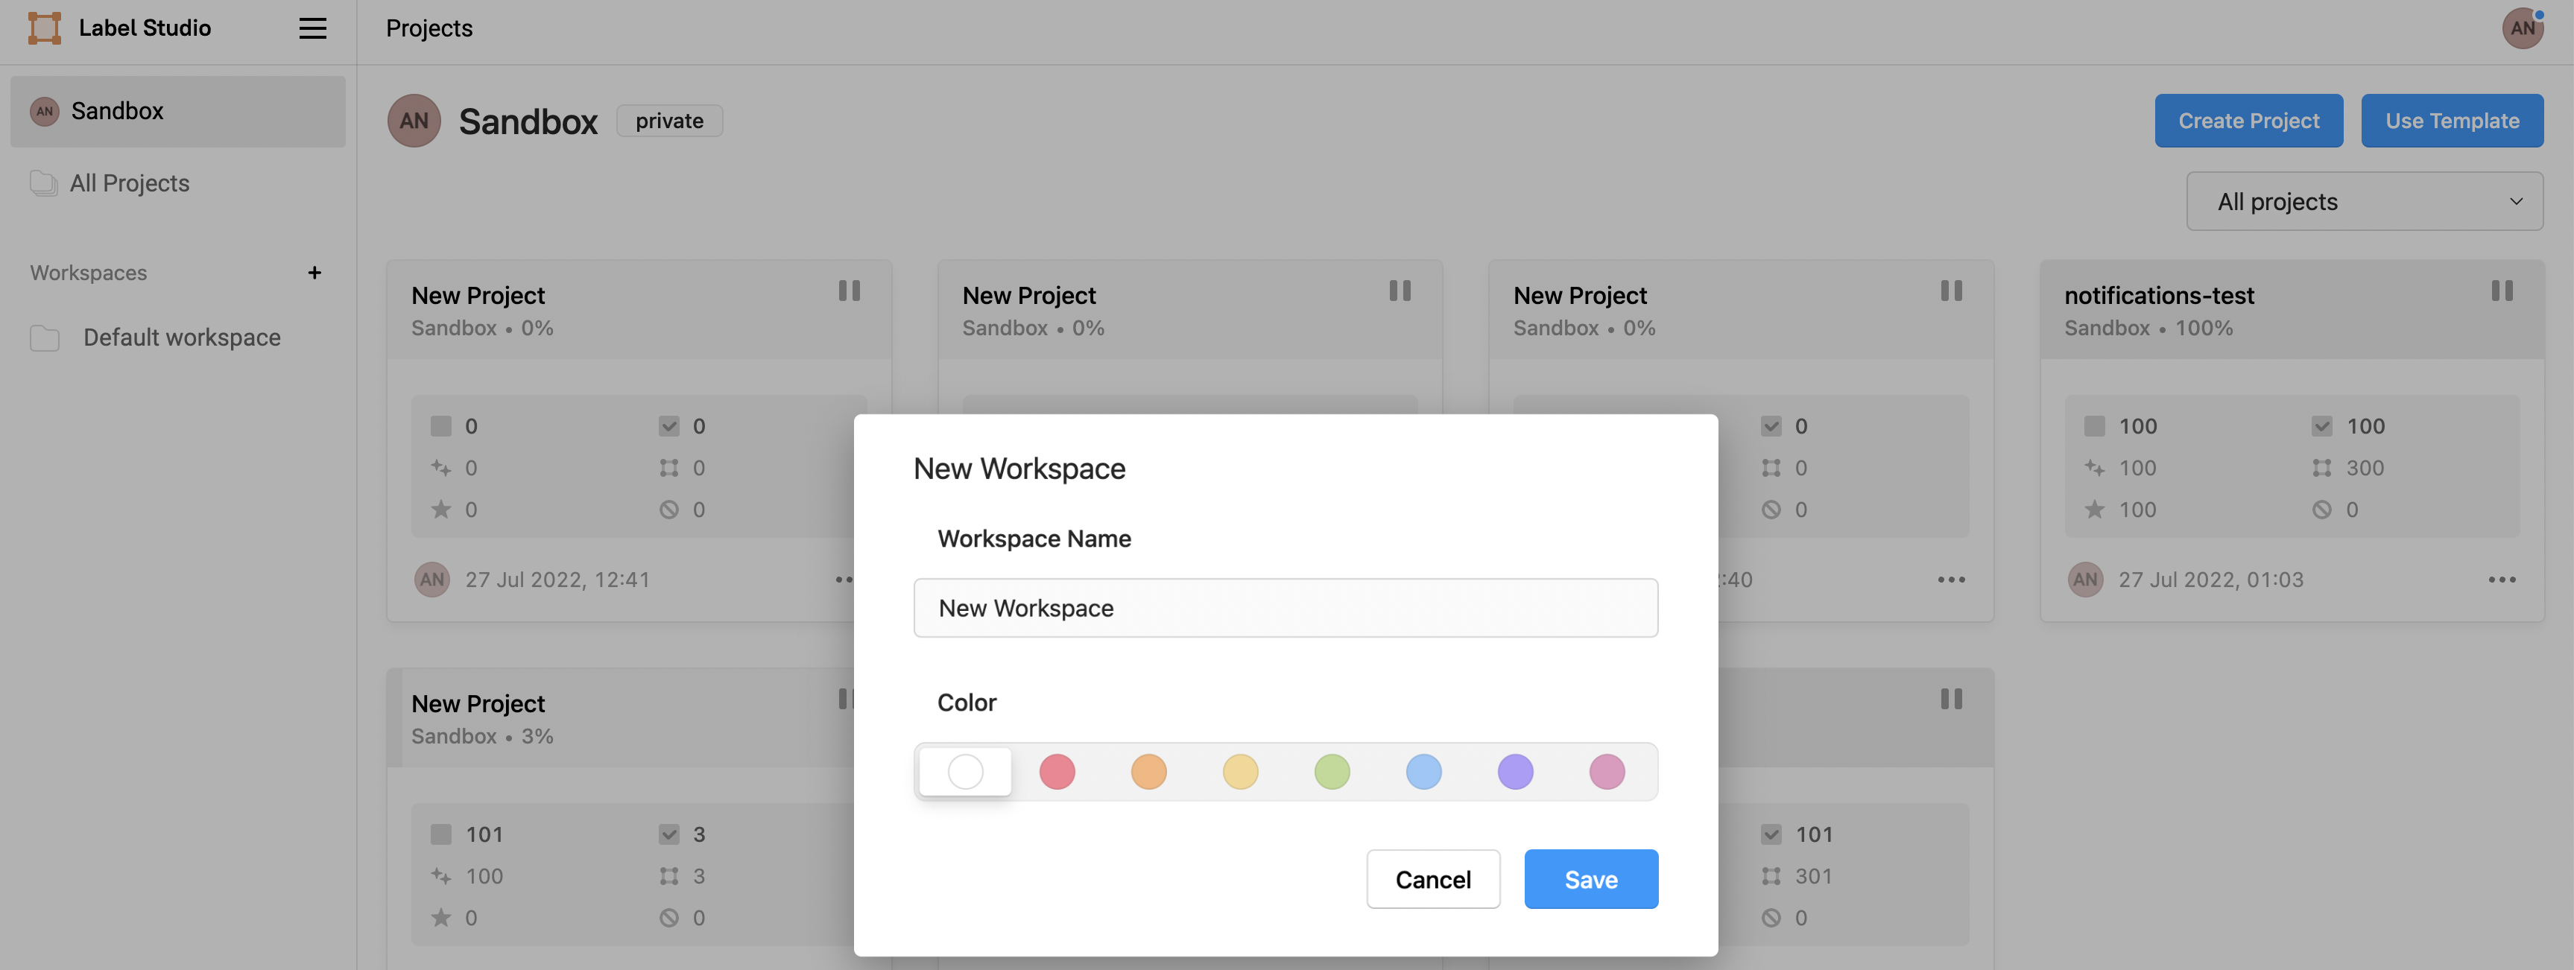Viewport: 2574px width, 970px height.
Task: Click Default workspace folder icon
Action: (45, 337)
